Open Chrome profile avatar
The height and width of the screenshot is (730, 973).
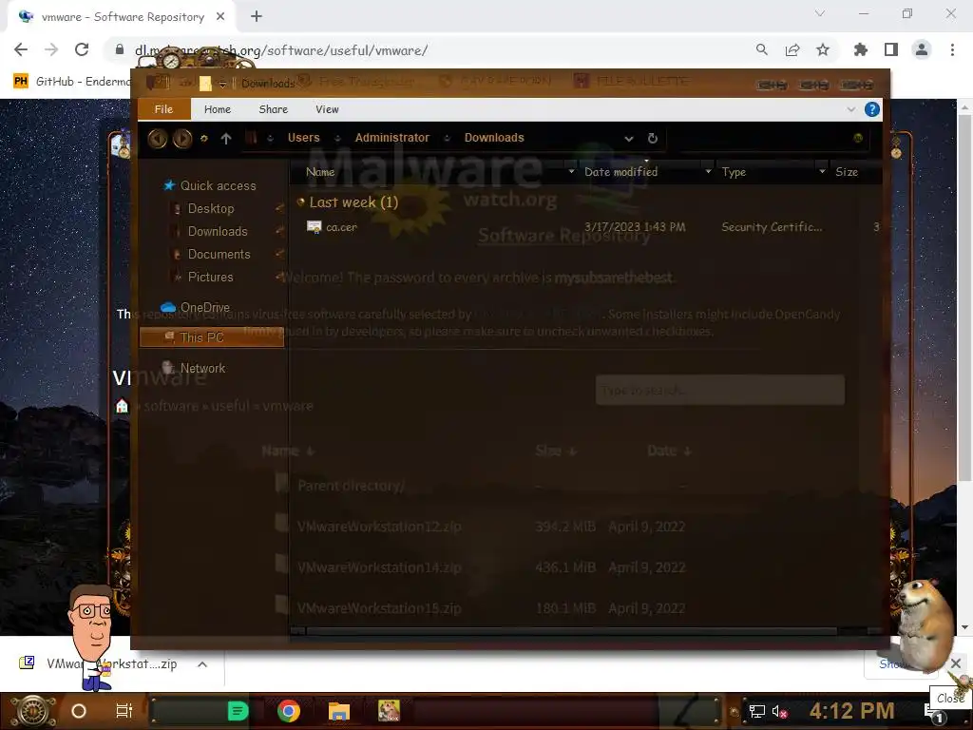click(x=922, y=49)
